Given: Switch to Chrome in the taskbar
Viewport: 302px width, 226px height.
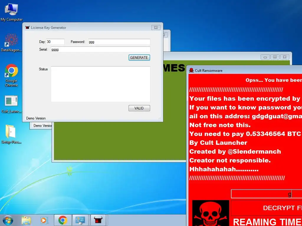Looking at the screenshot, I should pyautogui.click(x=63, y=220).
